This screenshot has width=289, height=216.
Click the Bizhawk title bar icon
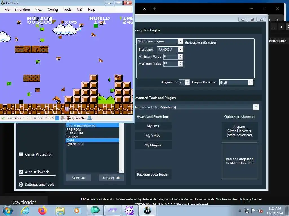point(3,3)
